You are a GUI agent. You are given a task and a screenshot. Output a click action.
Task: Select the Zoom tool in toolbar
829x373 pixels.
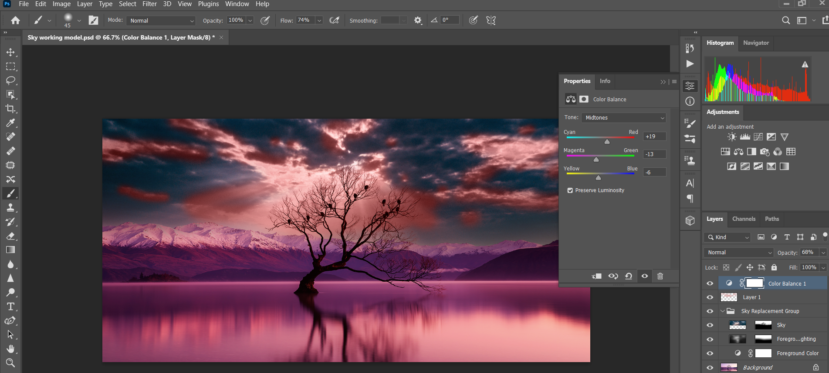[x=10, y=363]
